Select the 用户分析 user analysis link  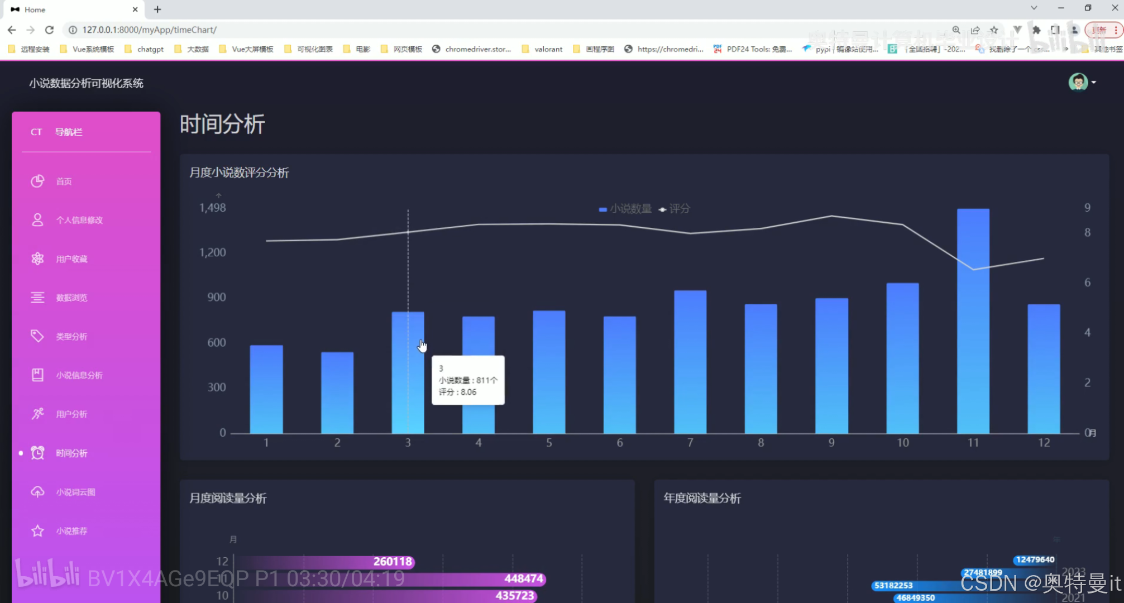(x=71, y=414)
